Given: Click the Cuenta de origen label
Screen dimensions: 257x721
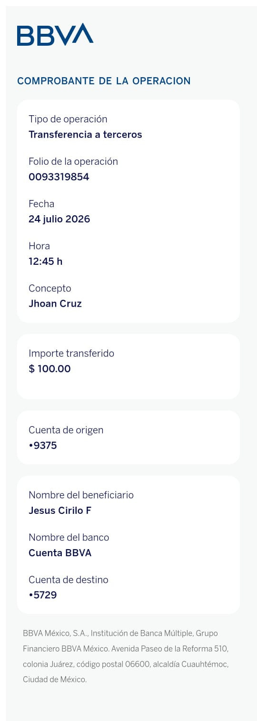Looking at the screenshot, I should [66, 430].
